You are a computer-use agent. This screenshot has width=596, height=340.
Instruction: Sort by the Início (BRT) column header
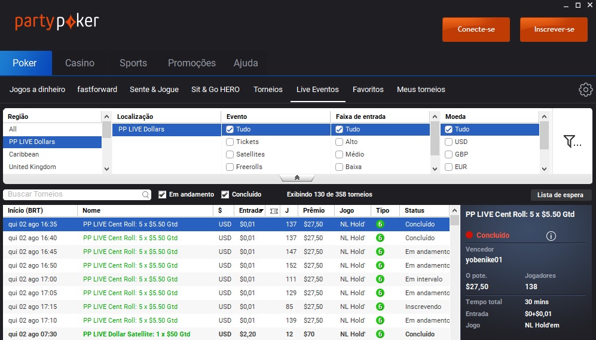click(x=40, y=210)
